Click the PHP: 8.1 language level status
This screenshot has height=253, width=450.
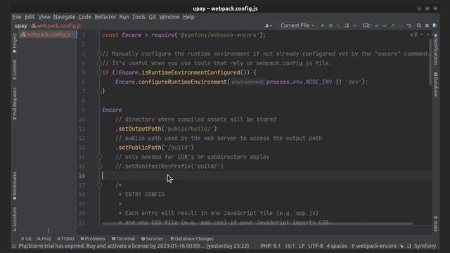pos(270,246)
